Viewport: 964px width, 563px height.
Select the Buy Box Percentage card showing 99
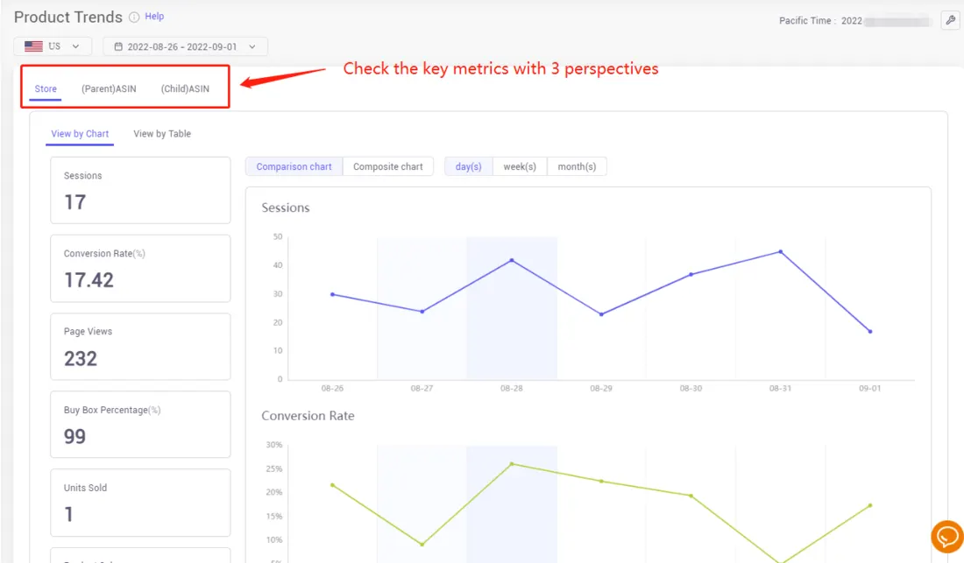coord(140,425)
